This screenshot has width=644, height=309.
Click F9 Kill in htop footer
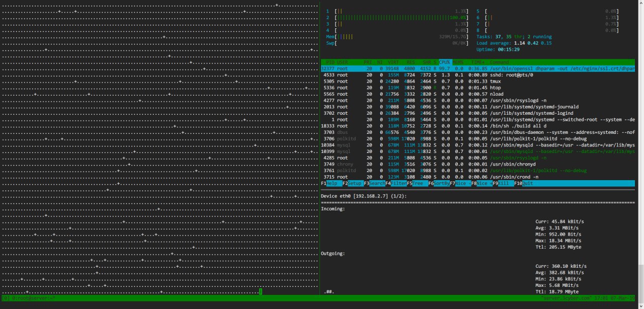click(x=503, y=184)
